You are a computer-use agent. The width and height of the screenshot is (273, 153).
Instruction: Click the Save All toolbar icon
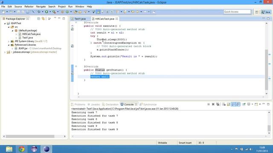(x=23, y=12)
